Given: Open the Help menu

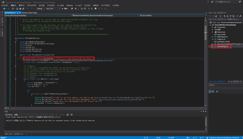Looking at the screenshot, I should coord(116,6).
